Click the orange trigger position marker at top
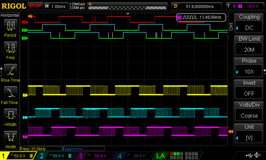Screen dimensions: 266x160 [128, 14]
